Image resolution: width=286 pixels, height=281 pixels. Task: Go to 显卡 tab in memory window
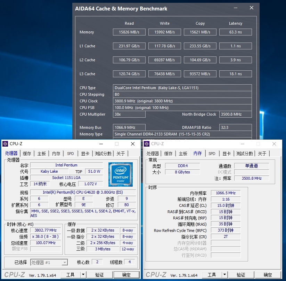227,154
